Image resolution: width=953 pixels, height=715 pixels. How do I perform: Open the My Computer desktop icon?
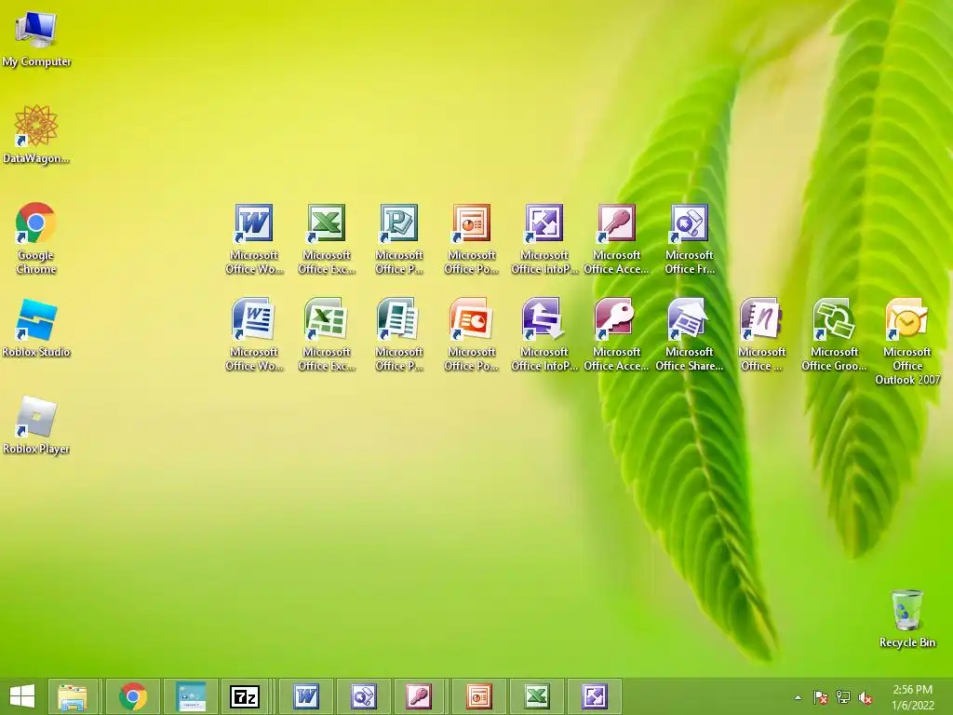36,37
